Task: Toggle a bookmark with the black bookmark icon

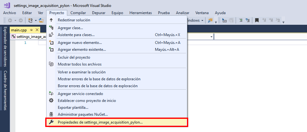Action: (257, 20)
